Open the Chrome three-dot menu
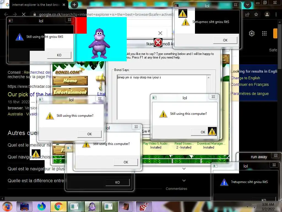The height and width of the screenshot is (212, 282). [x=276, y=14]
